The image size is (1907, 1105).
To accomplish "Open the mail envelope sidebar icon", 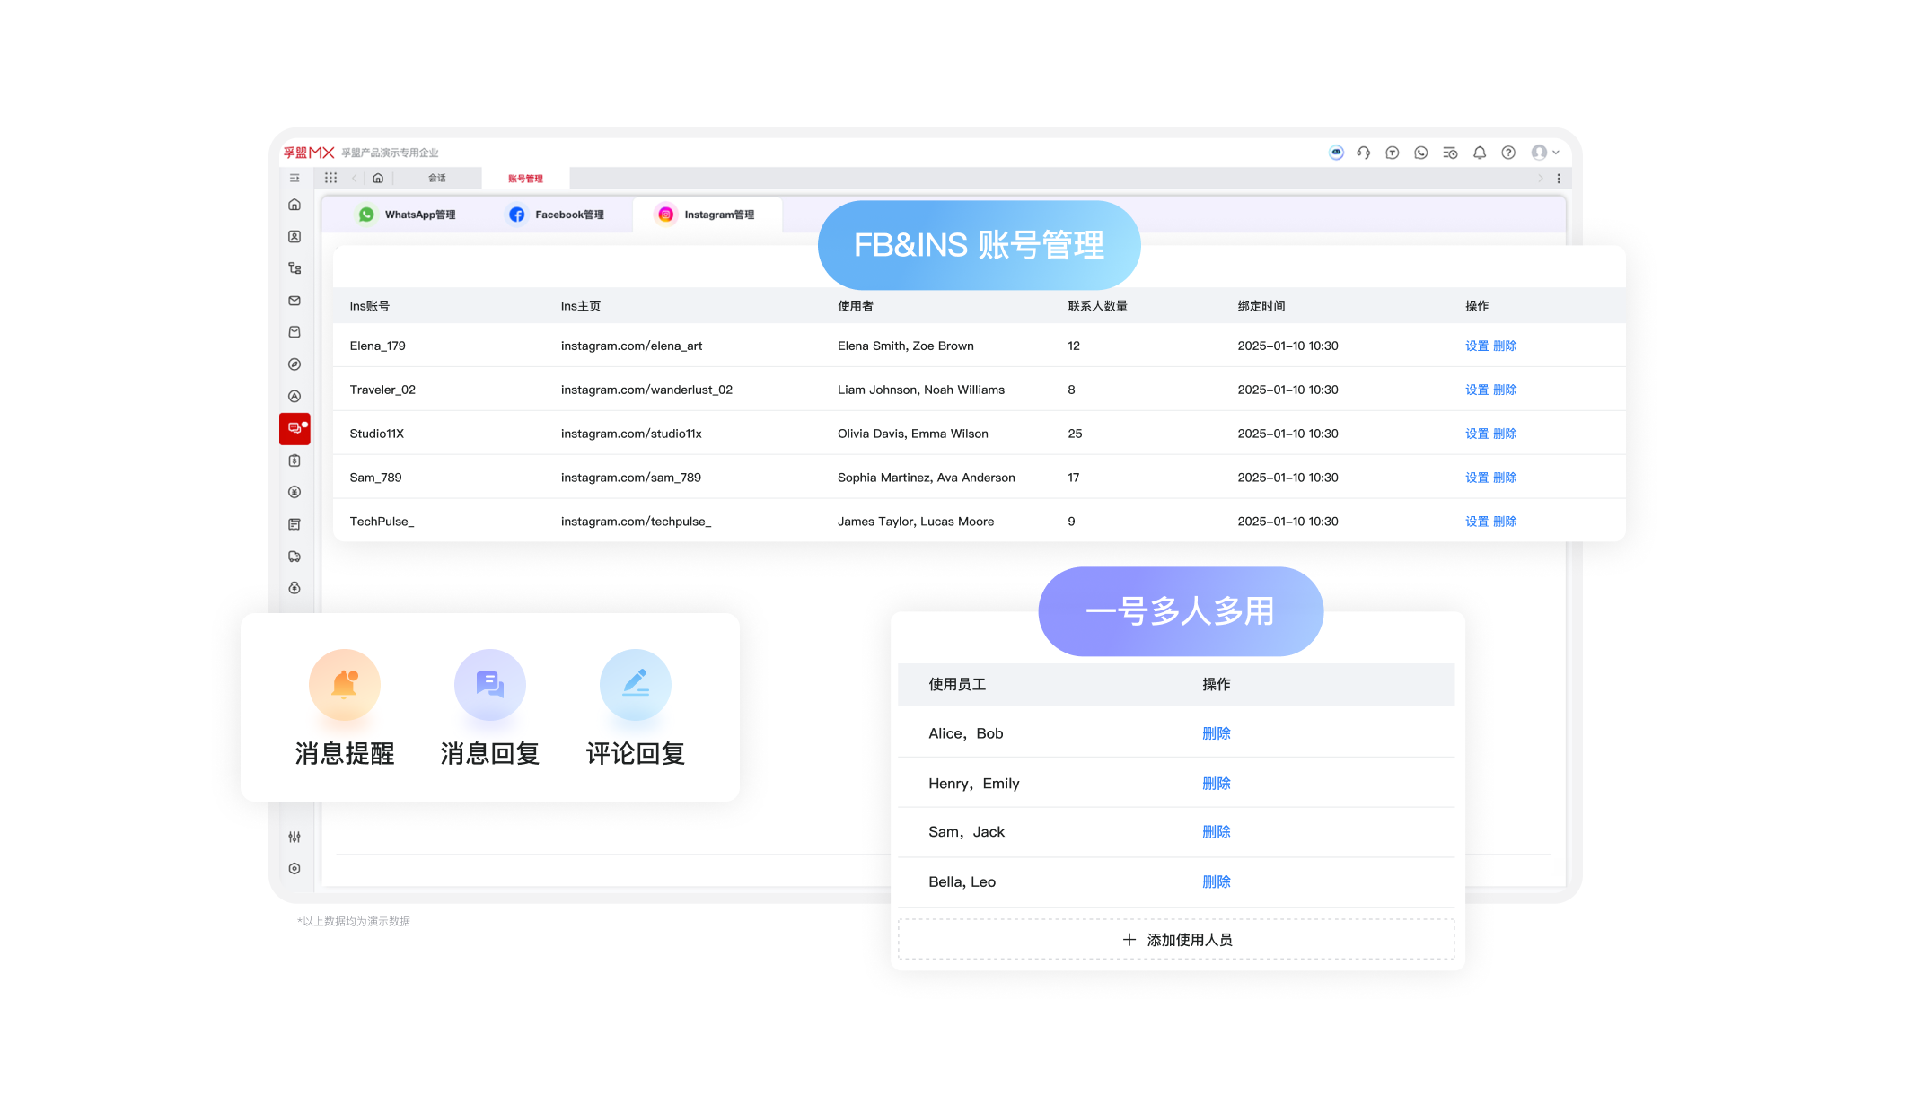I will 294,301.
